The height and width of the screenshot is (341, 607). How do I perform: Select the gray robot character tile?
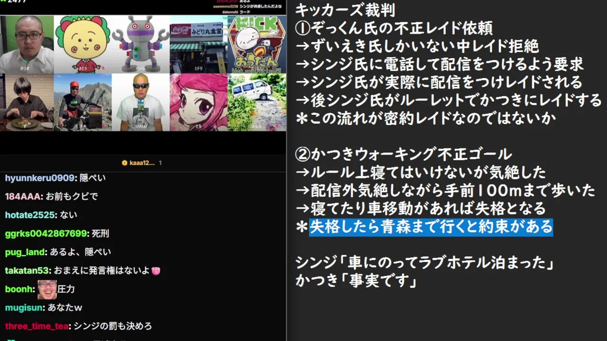(141, 45)
